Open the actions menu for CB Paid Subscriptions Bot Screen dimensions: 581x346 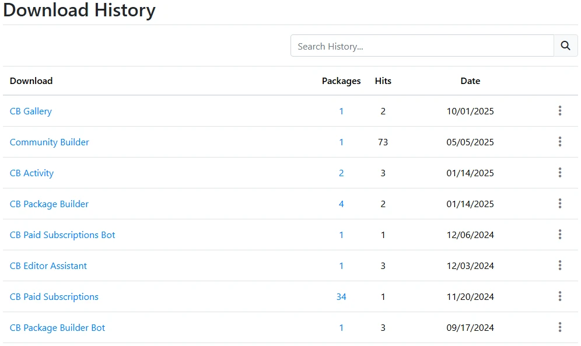pyautogui.click(x=559, y=235)
